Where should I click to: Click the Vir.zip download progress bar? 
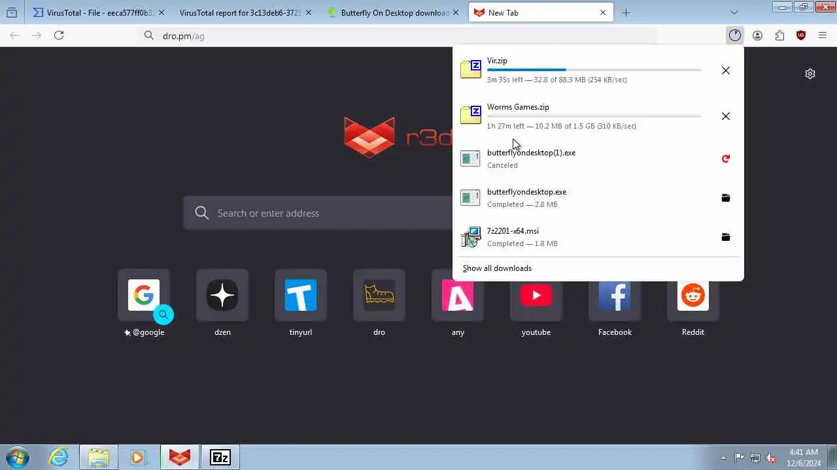(x=594, y=70)
